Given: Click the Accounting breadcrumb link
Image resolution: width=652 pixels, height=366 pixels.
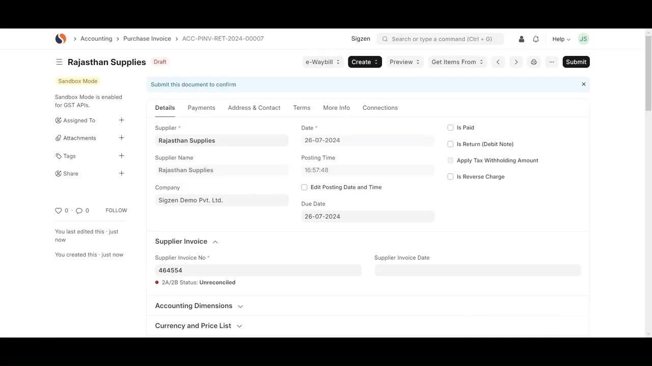Looking at the screenshot, I should (x=96, y=39).
